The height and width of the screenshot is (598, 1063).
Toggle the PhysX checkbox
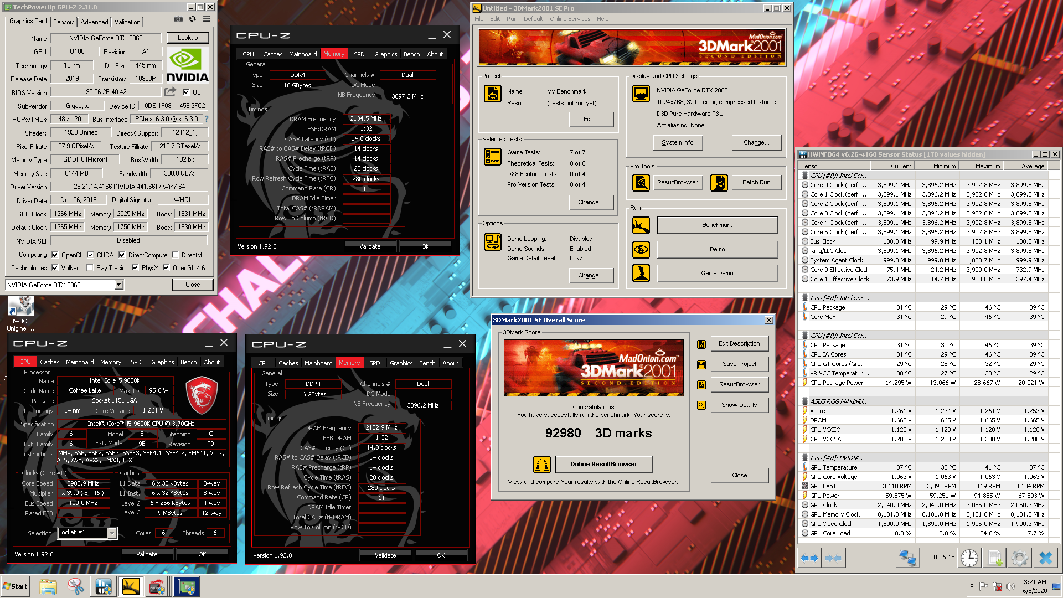(x=135, y=268)
